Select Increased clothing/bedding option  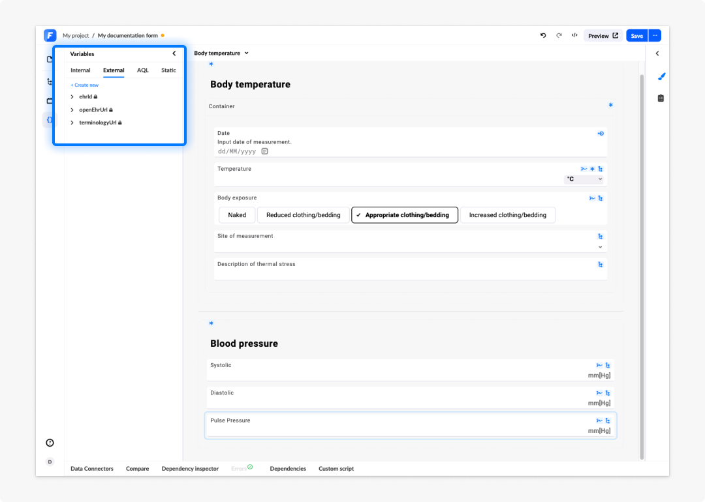click(x=508, y=215)
